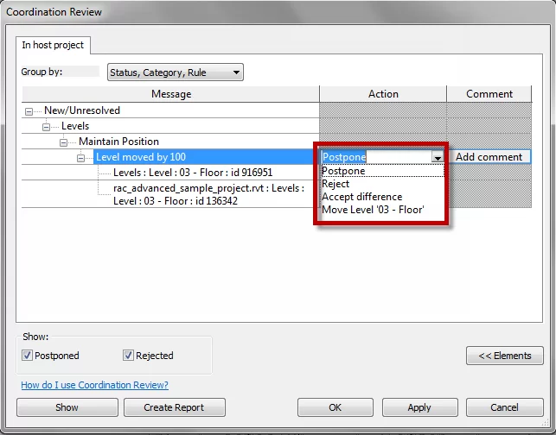Choose Accept difference option

[361, 197]
